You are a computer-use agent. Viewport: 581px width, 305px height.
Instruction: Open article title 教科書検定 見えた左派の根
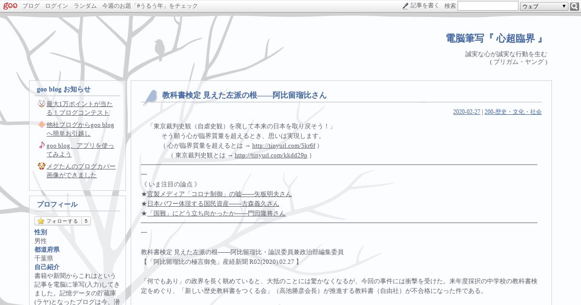[x=244, y=95]
